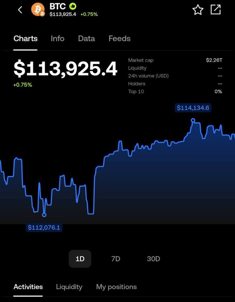Click the $2.26T market cap value

click(x=214, y=60)
